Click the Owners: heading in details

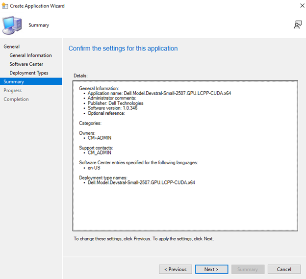point(87,133)
